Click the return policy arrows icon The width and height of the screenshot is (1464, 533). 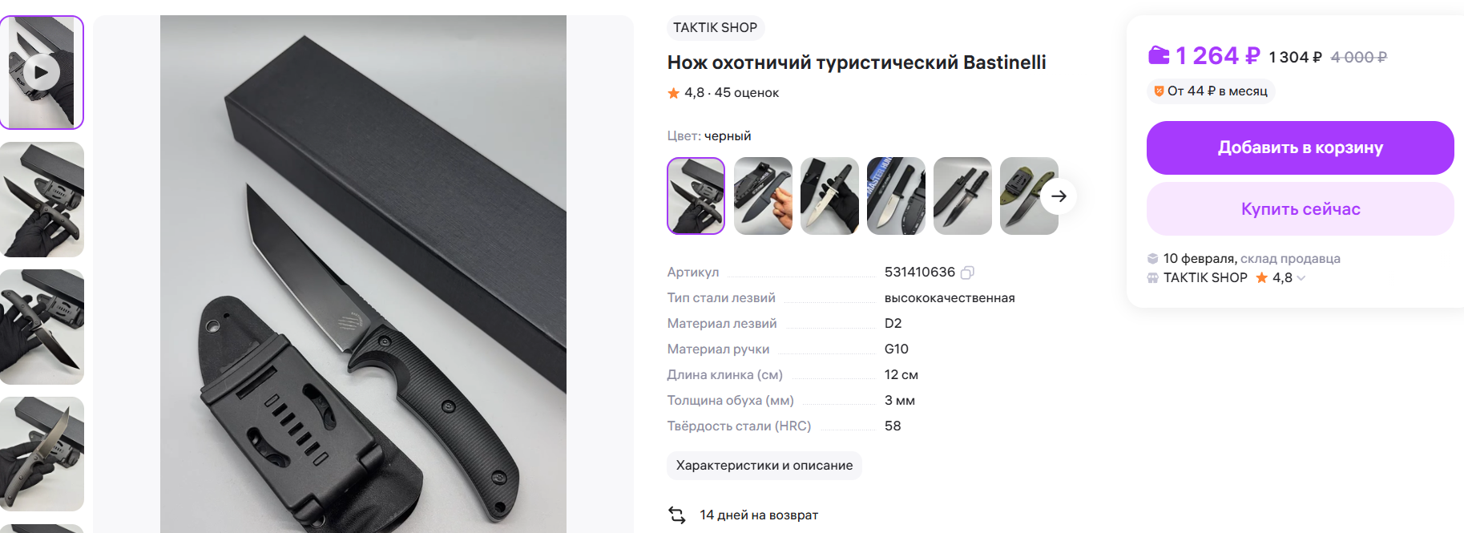[x=677, y=515]
